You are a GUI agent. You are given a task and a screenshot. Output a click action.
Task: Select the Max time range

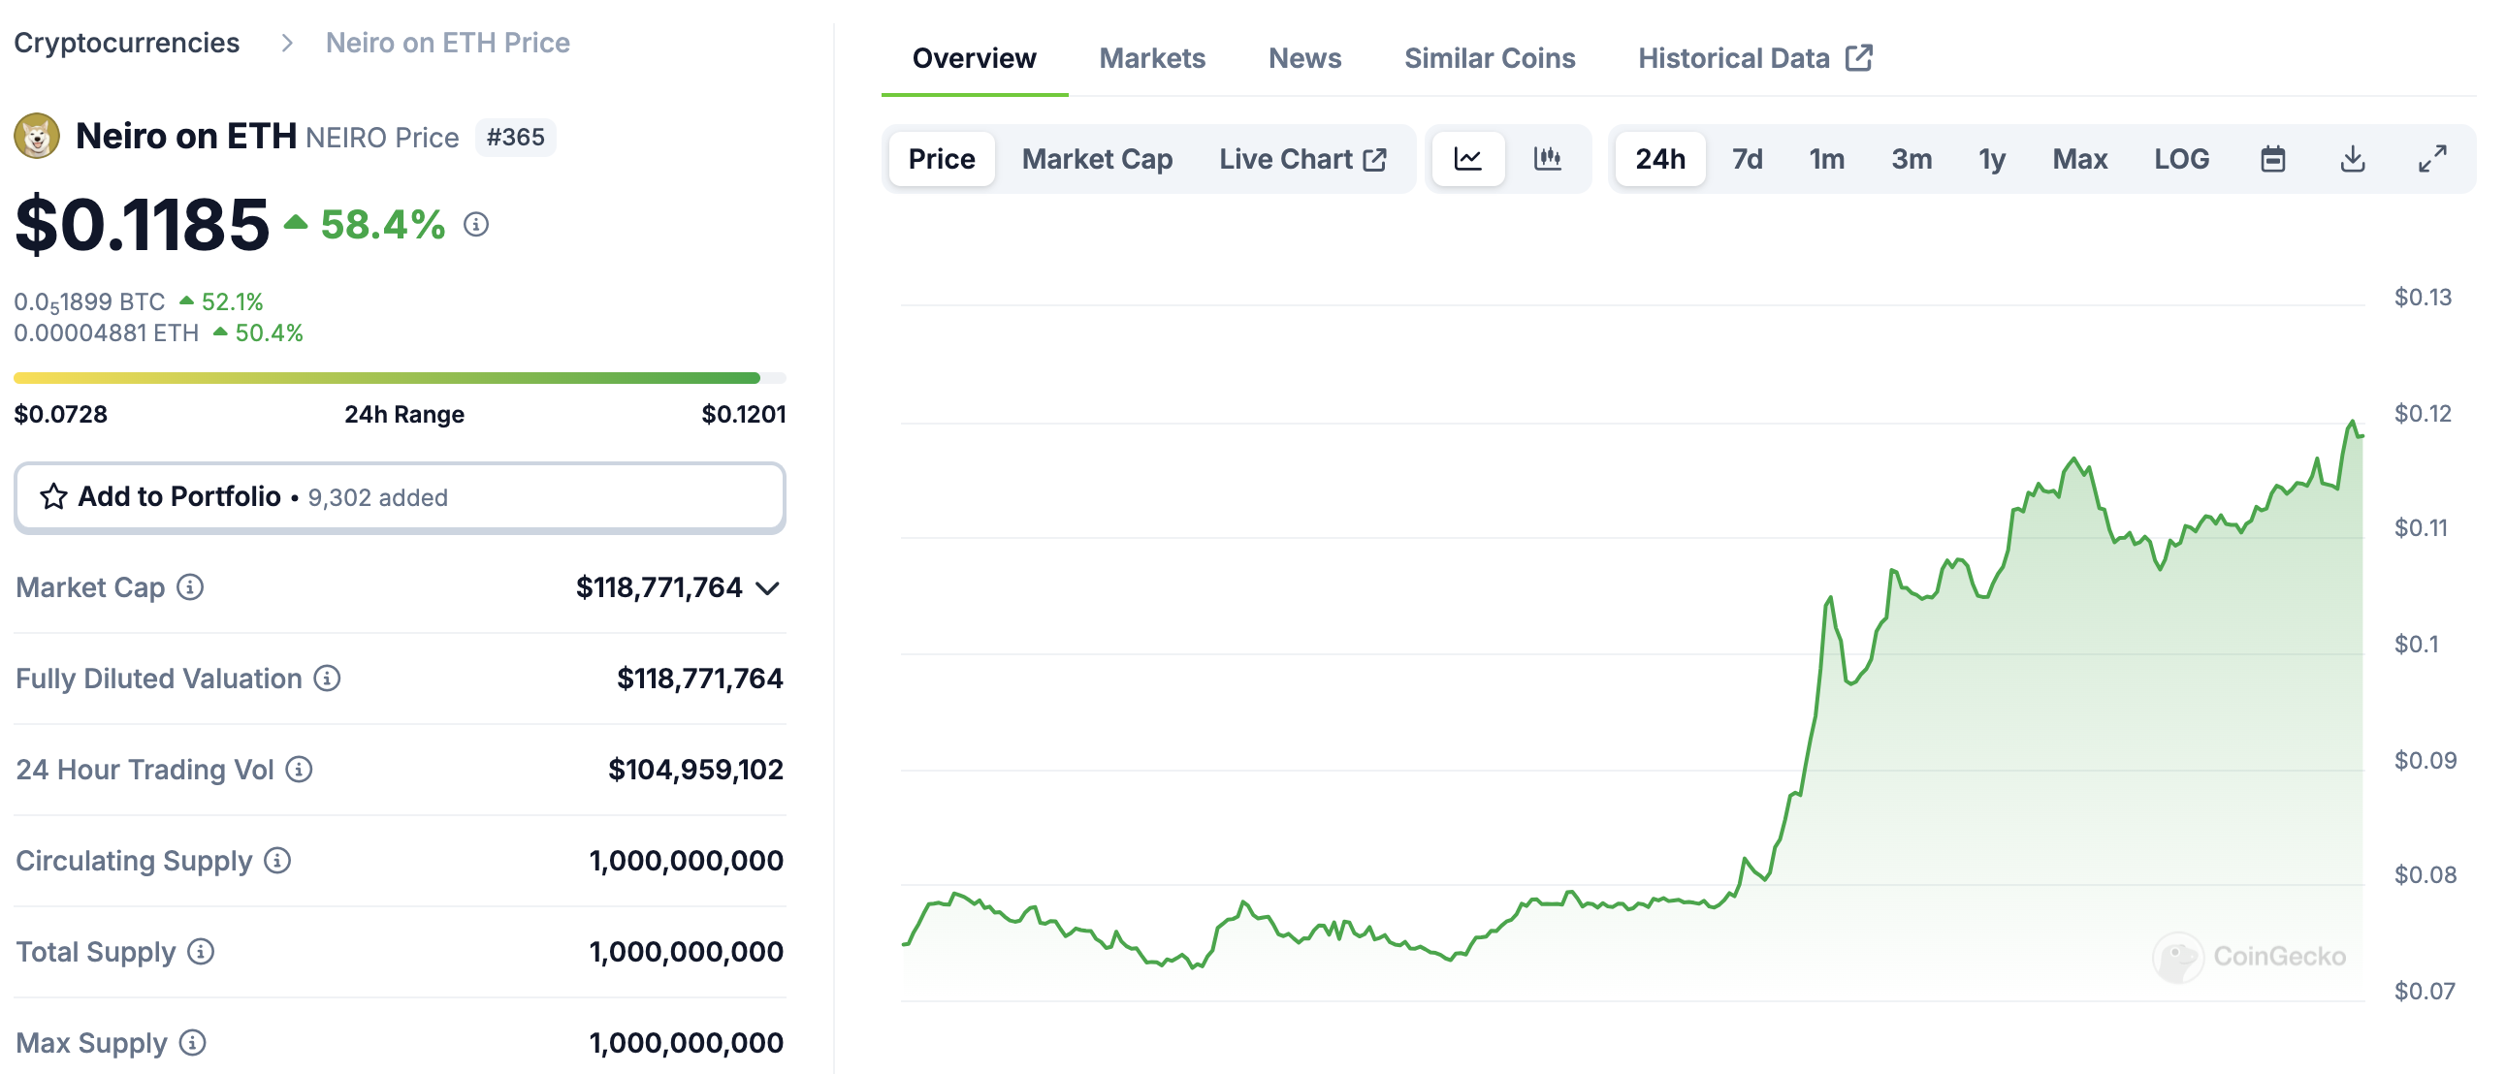tap(2079, 158)
